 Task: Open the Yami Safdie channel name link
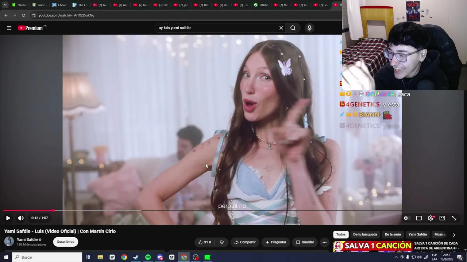coord(27,239)
